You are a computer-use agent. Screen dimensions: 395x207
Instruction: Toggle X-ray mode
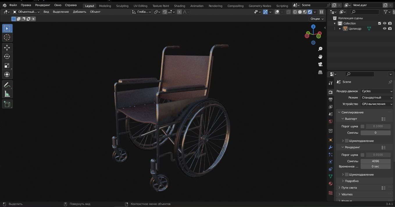coord(288,12)
